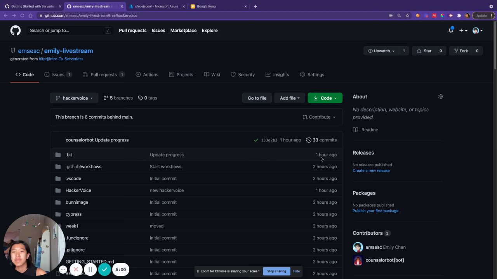This screenshot has height=279, width=497.
Task: Open the .github/workflows folder
Action: (x=83, y=167)
